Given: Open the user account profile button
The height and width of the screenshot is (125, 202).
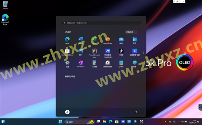Looking at the screenshot, I should pyautogui.click(x=67, y=112).
